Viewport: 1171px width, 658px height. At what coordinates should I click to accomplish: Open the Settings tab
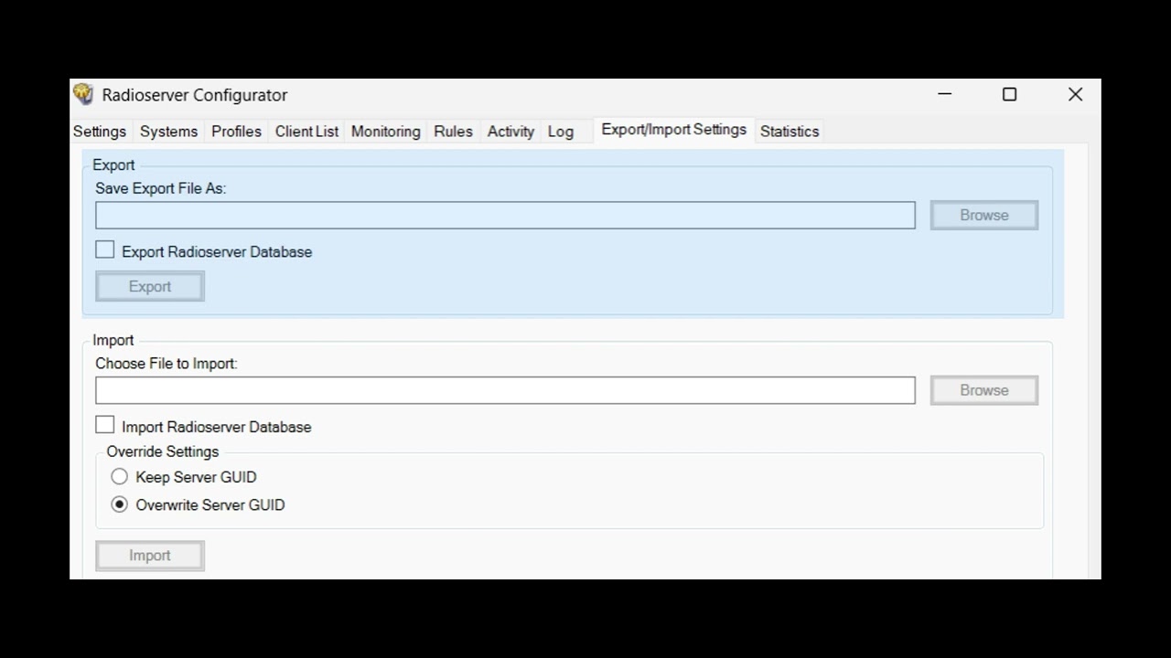pos(100,132)
